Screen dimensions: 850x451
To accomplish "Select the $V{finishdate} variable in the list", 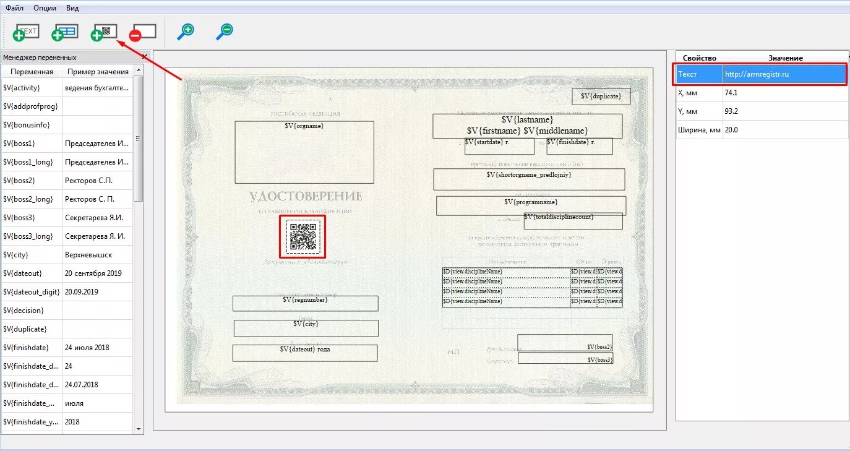I will coord(32,348).
